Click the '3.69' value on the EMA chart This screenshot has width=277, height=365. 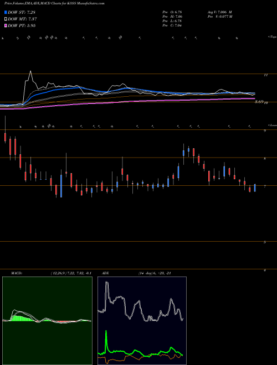click(259, 102)
